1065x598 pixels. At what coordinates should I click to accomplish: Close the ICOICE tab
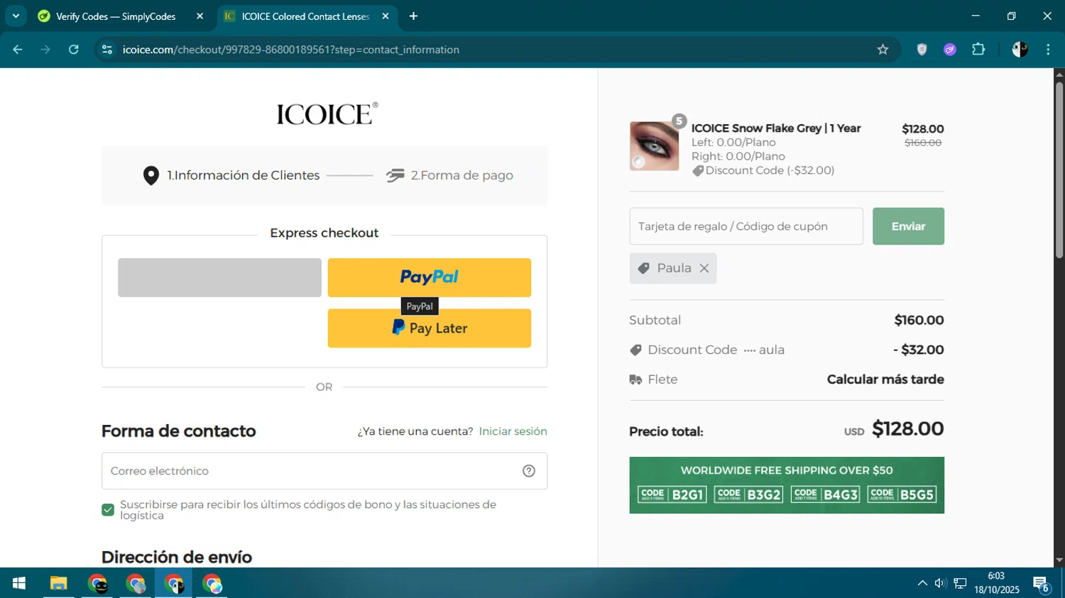[x=386, y=16]
